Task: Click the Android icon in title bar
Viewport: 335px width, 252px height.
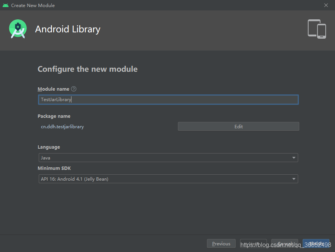Action: click(6, 5)
